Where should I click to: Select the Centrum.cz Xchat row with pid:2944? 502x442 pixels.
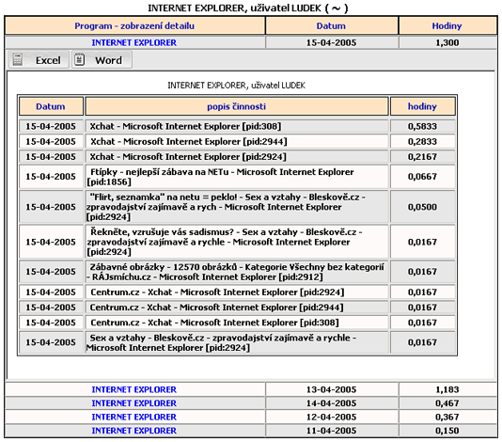point(237,308)
